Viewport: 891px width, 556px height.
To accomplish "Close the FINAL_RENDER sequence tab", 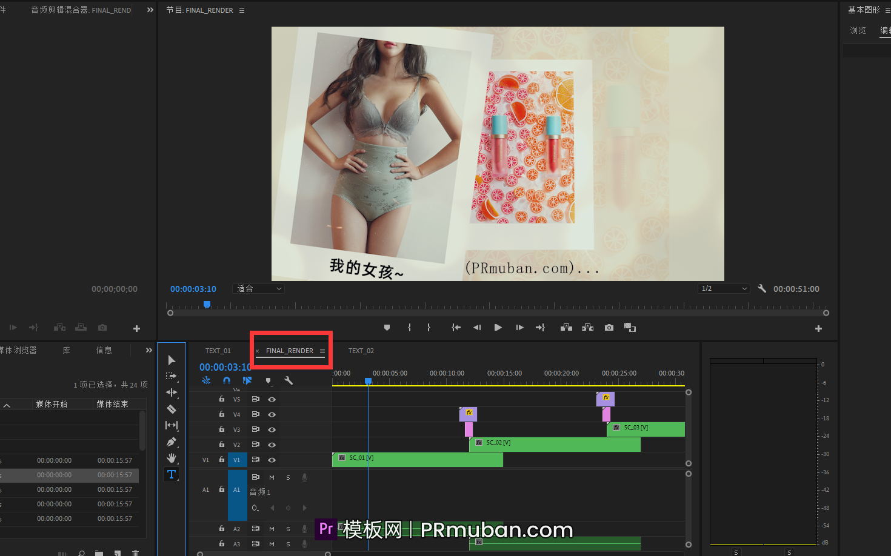I will pos(258,351).
